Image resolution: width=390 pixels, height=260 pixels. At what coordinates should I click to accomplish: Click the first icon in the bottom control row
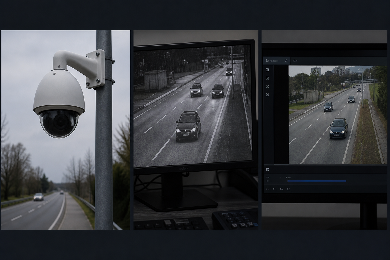tap(268, 189)
